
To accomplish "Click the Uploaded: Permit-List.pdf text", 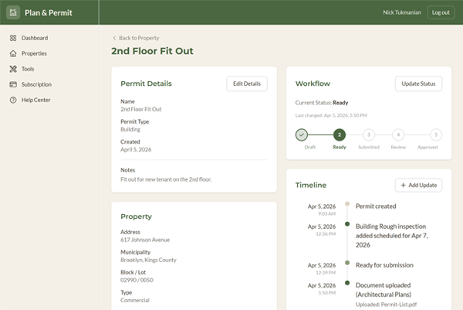I will pyautogui.click(x=386, y=305).
